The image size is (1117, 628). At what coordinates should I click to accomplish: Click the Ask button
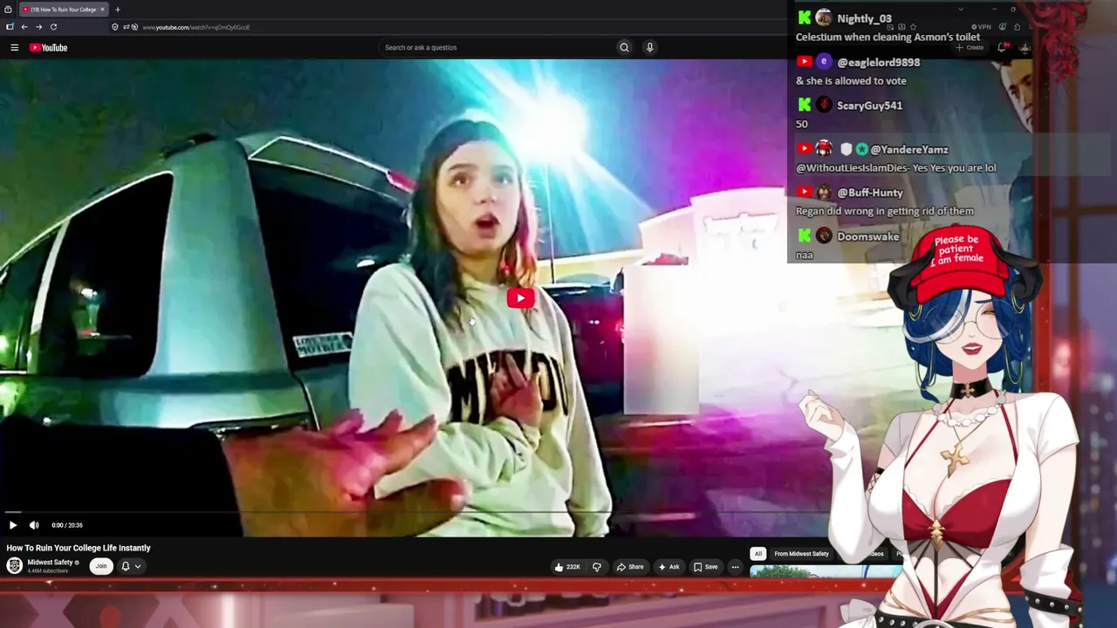point(668,567)
